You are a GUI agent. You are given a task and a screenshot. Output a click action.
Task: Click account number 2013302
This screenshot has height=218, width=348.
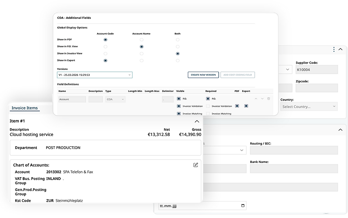pyautogui.click(x=54, y=172)
